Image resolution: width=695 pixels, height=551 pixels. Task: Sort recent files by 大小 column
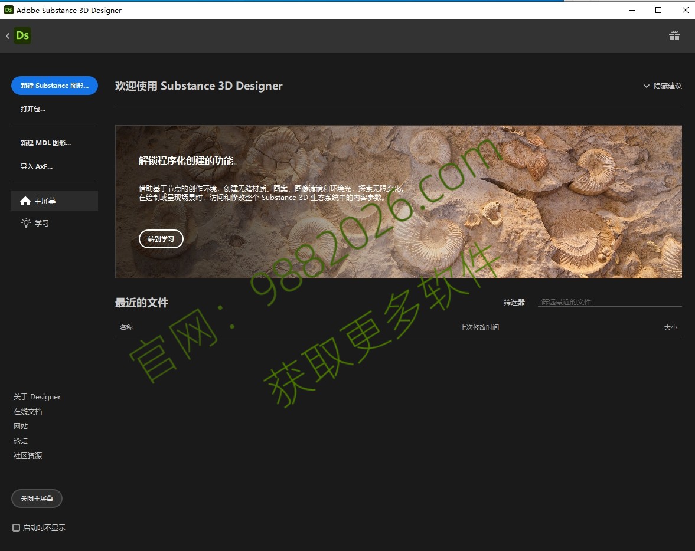pos(671,327)
